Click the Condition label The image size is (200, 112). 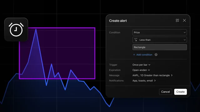point(115,32)
